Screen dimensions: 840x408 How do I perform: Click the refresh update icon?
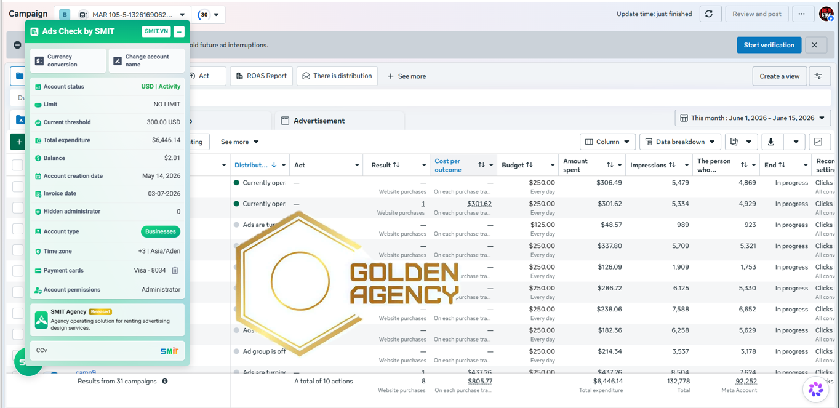pos(709,14)
